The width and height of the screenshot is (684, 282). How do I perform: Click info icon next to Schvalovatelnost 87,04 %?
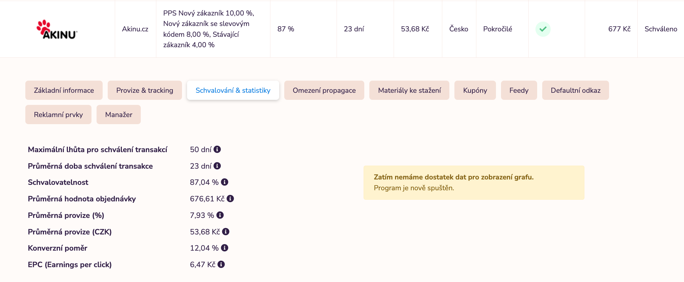225,182
